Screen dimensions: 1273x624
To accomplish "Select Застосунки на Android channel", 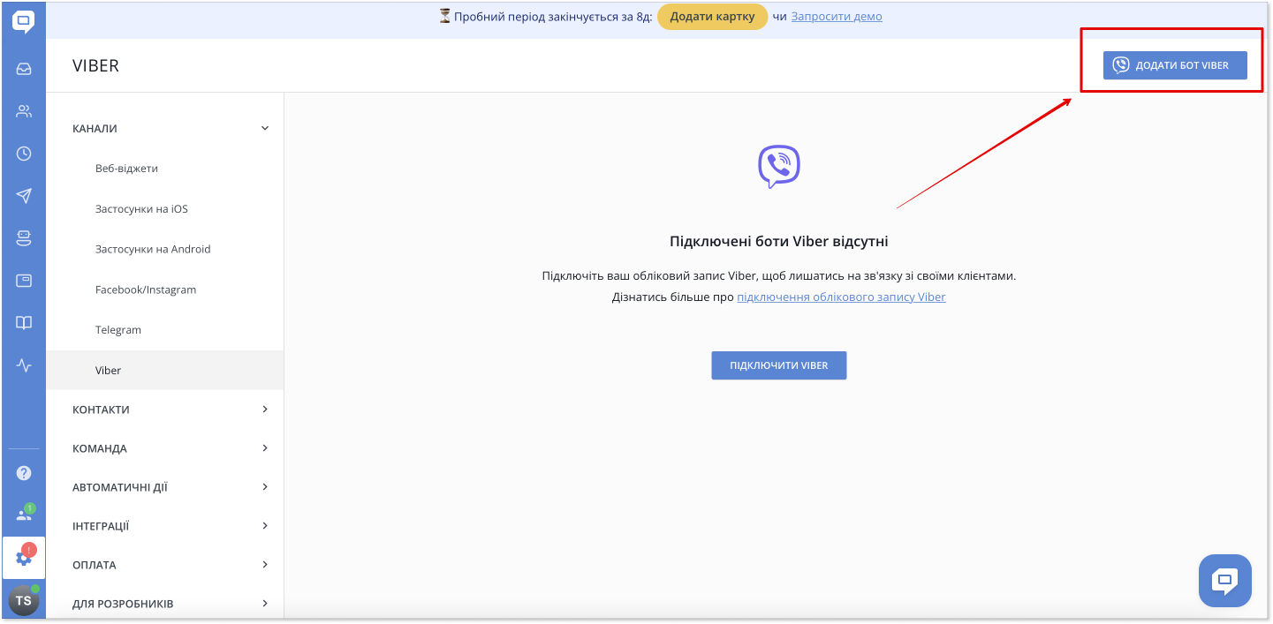I will [x=153, y=249].
